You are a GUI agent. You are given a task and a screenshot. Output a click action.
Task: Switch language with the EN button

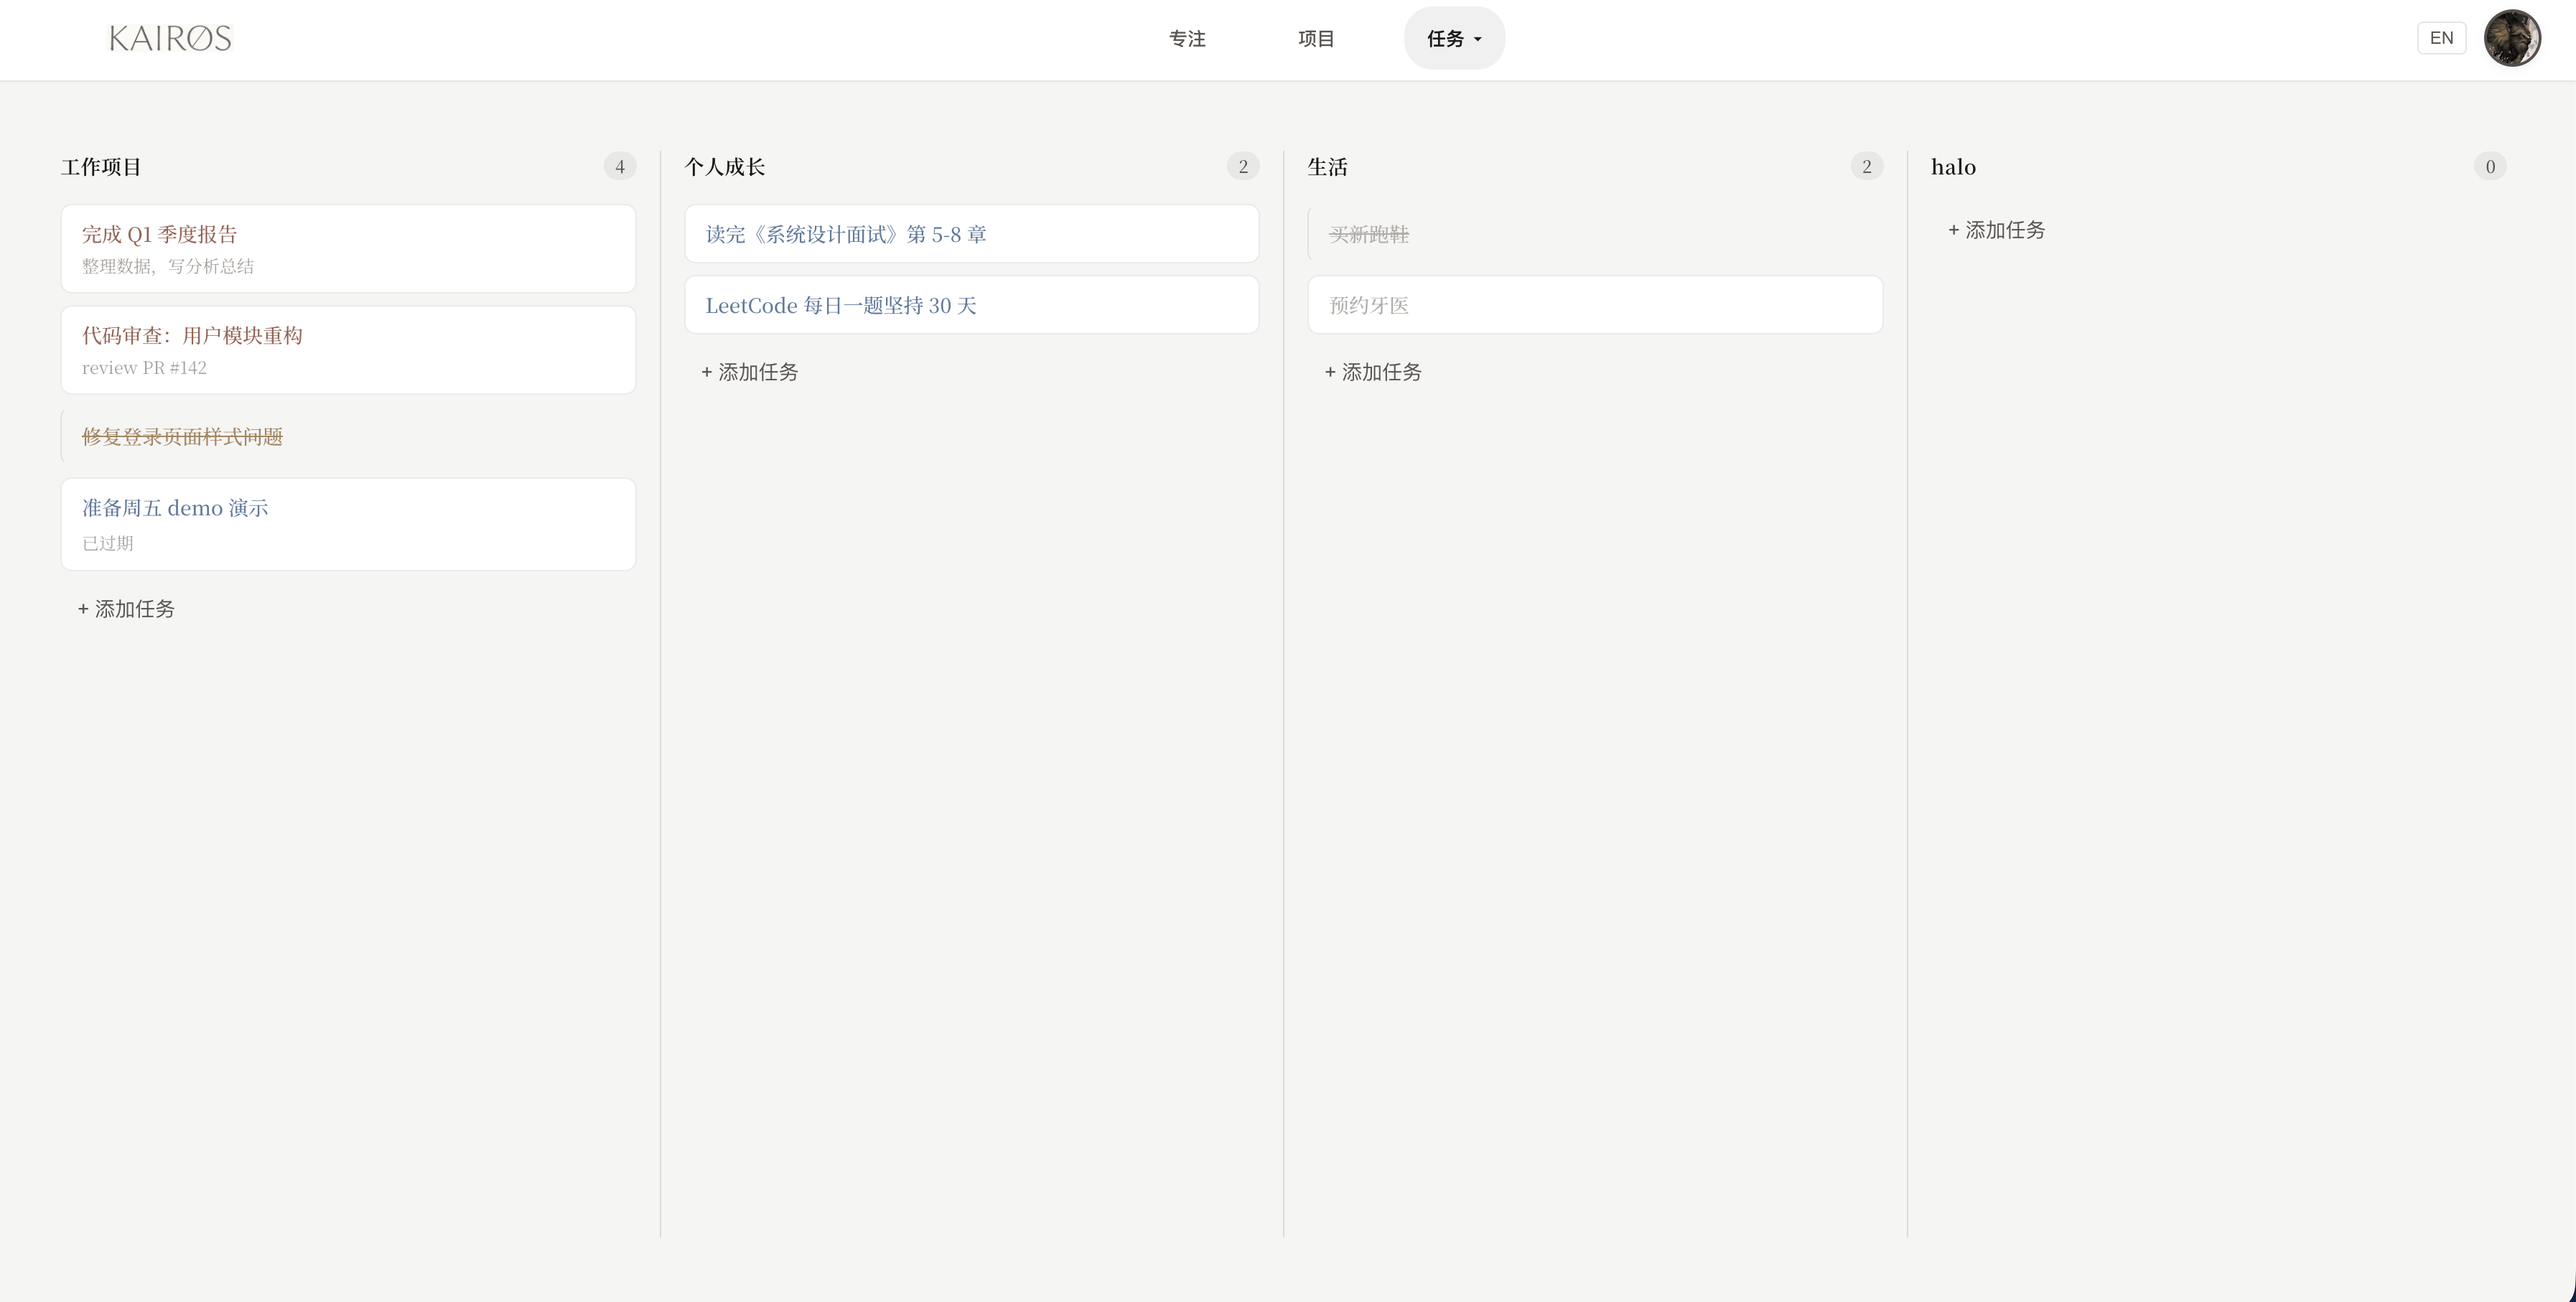click(x=2441, y=38)
